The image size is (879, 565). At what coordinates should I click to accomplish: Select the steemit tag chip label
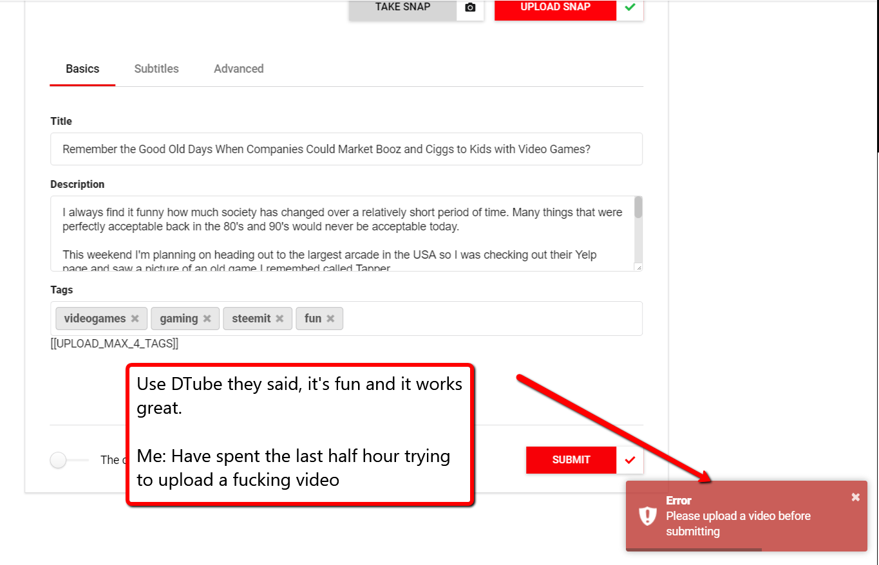[252, 319]
